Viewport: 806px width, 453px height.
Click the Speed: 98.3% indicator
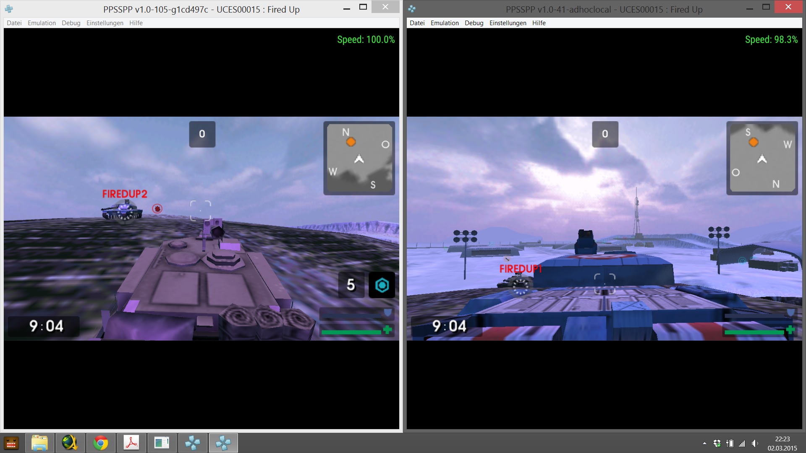[771, 40]
